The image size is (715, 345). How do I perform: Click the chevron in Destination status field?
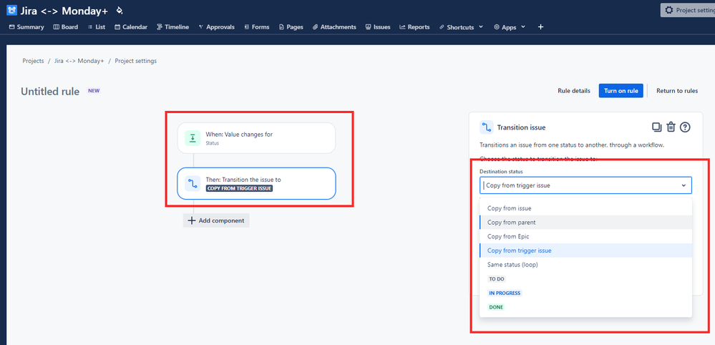tap(684, 185)
